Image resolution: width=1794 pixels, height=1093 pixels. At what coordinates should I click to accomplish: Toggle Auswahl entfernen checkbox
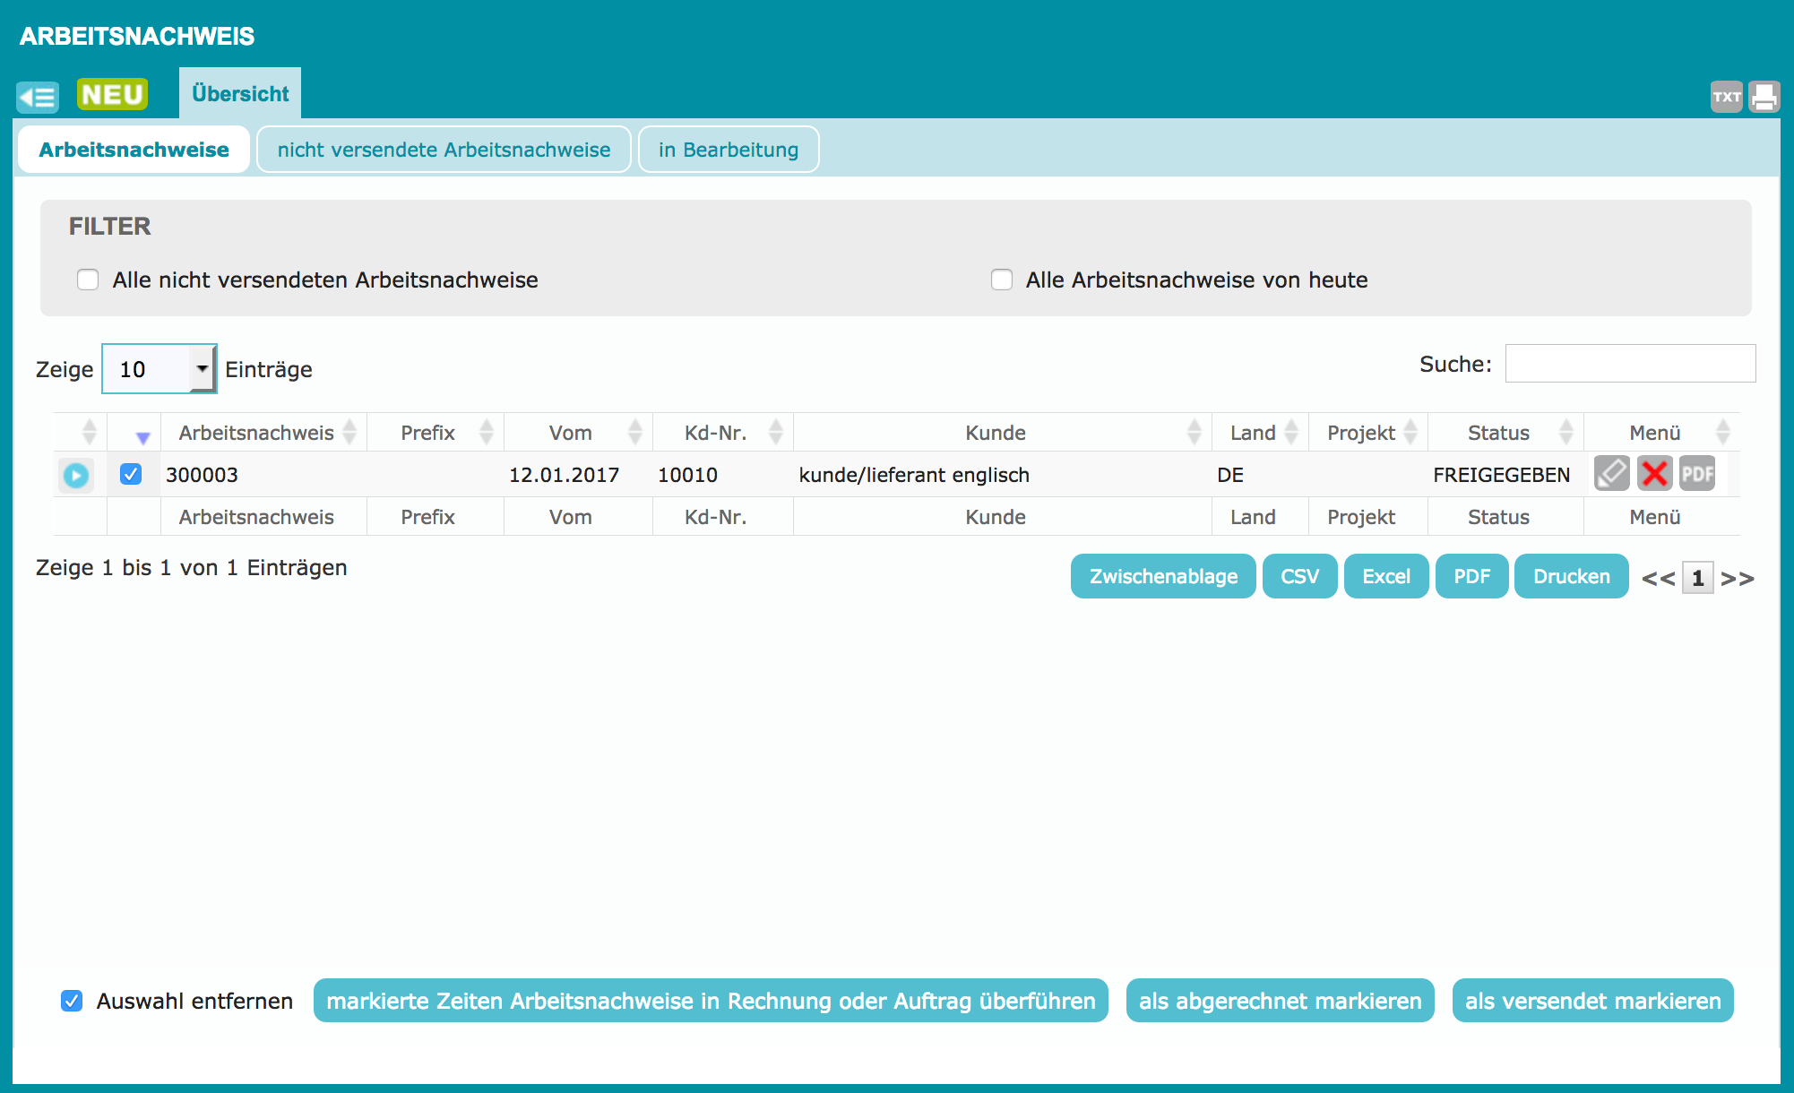click(x=72, y=1001)
